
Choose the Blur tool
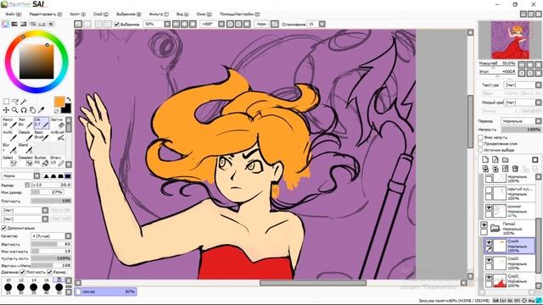9,148
